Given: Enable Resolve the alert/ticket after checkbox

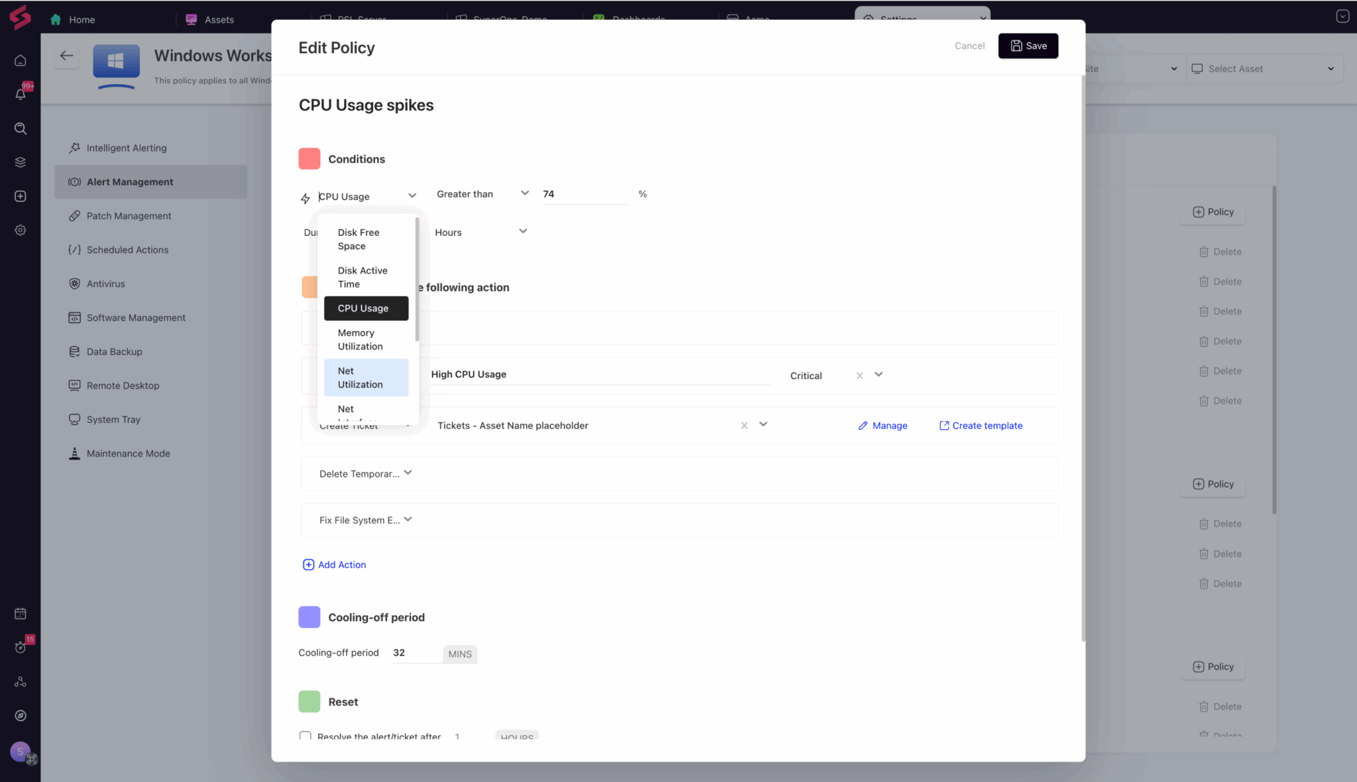Looking at the screenshot, I should 305,736.
